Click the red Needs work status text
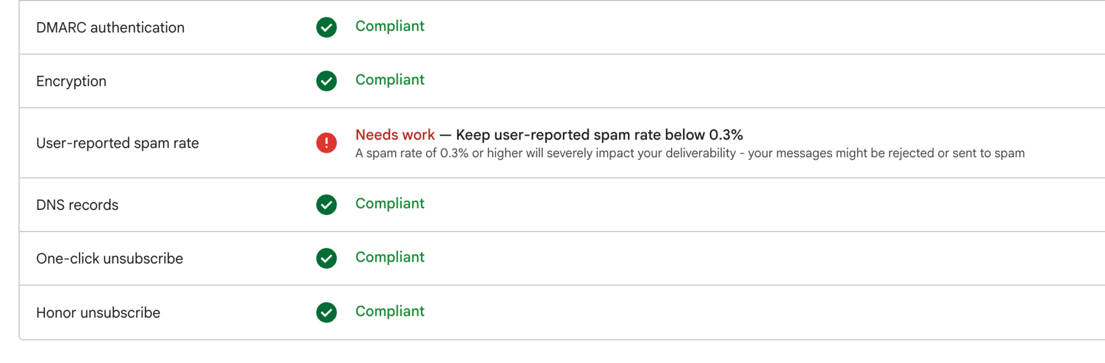This screenshot has height=363, width=1105. pyautogui.click(x=395, y=135)
